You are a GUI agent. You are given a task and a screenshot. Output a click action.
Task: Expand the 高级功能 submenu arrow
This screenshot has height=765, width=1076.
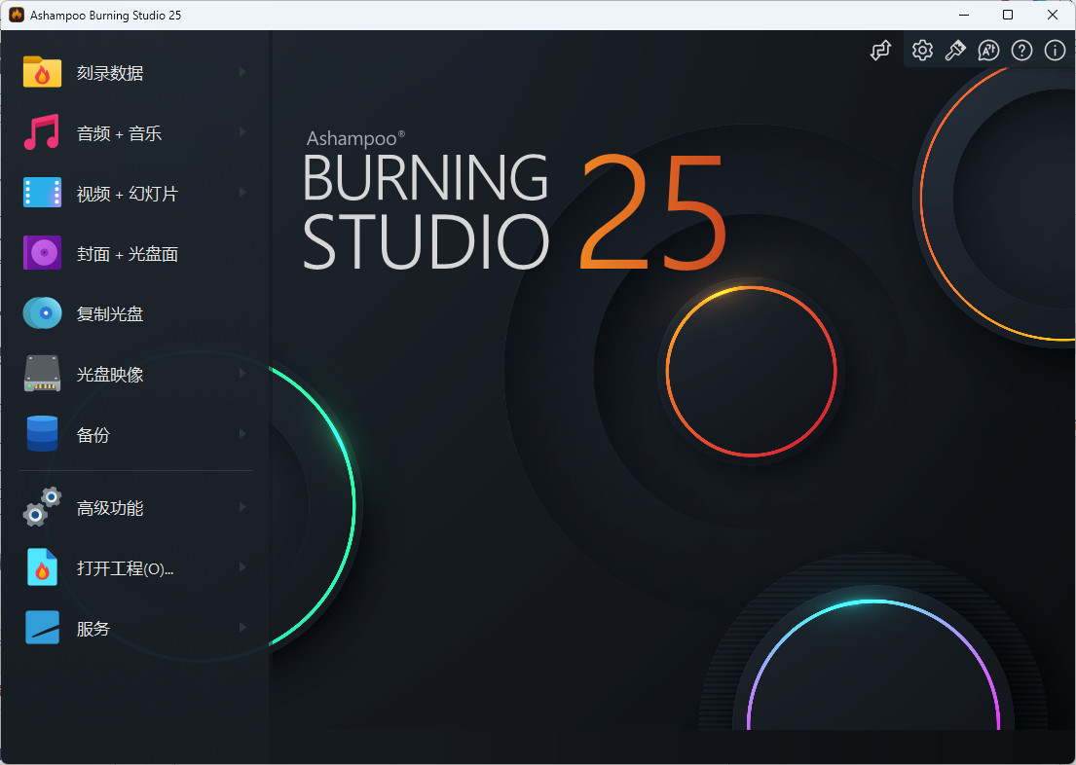(242, 508)
